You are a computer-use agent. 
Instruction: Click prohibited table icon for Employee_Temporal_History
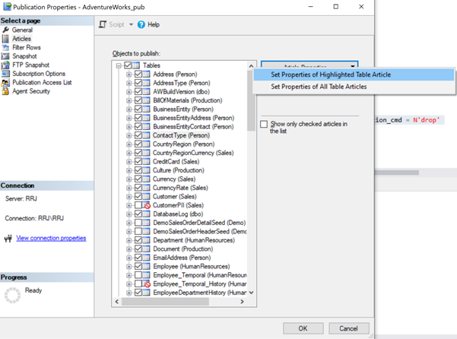coord(146,284)
